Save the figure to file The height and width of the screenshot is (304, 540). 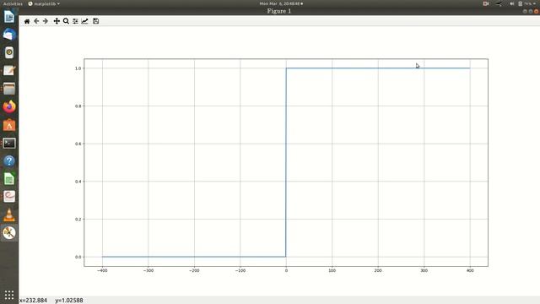(95, 21)
